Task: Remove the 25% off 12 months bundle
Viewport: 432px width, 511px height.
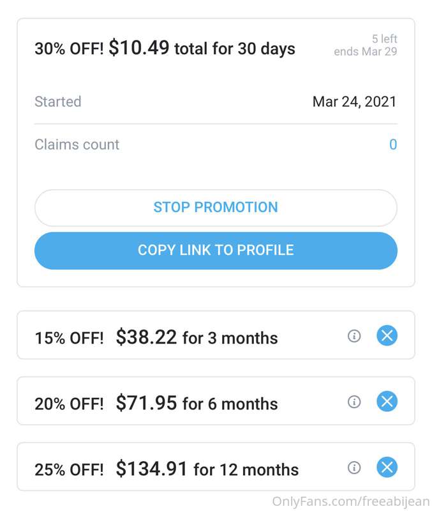Action: [387, 467]
